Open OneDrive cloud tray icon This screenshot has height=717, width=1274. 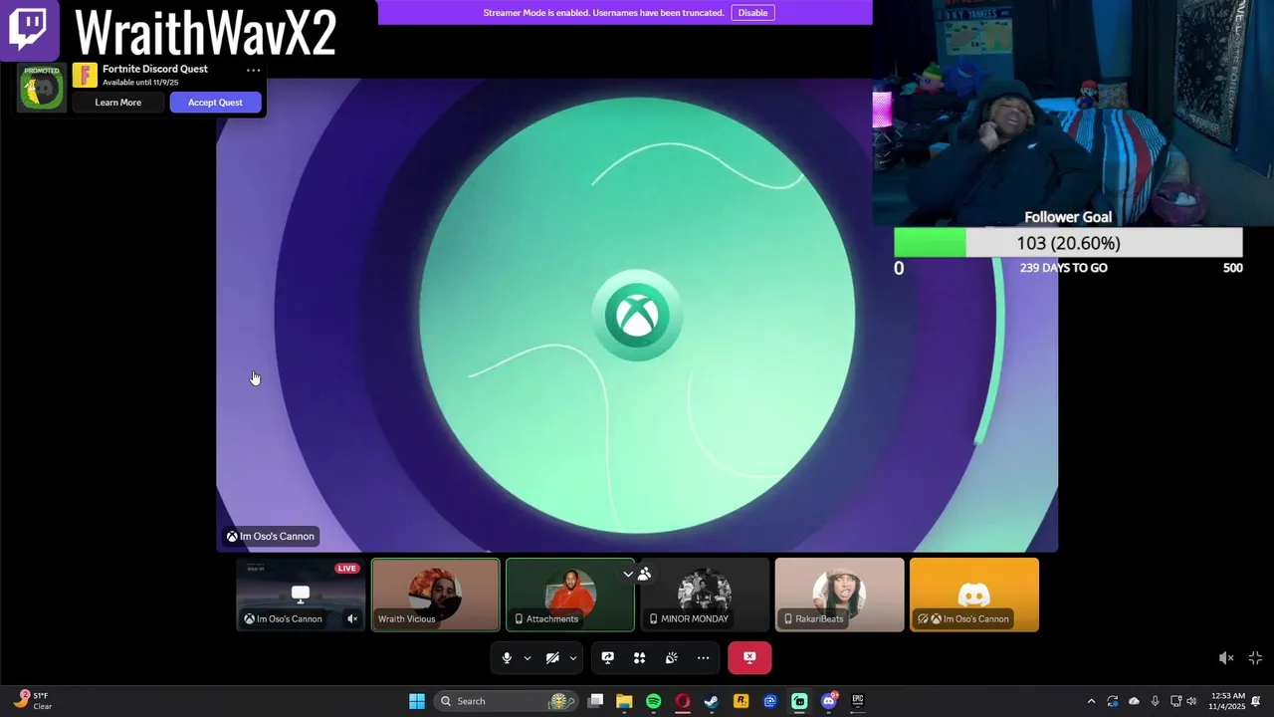[x=1134, y=701]
